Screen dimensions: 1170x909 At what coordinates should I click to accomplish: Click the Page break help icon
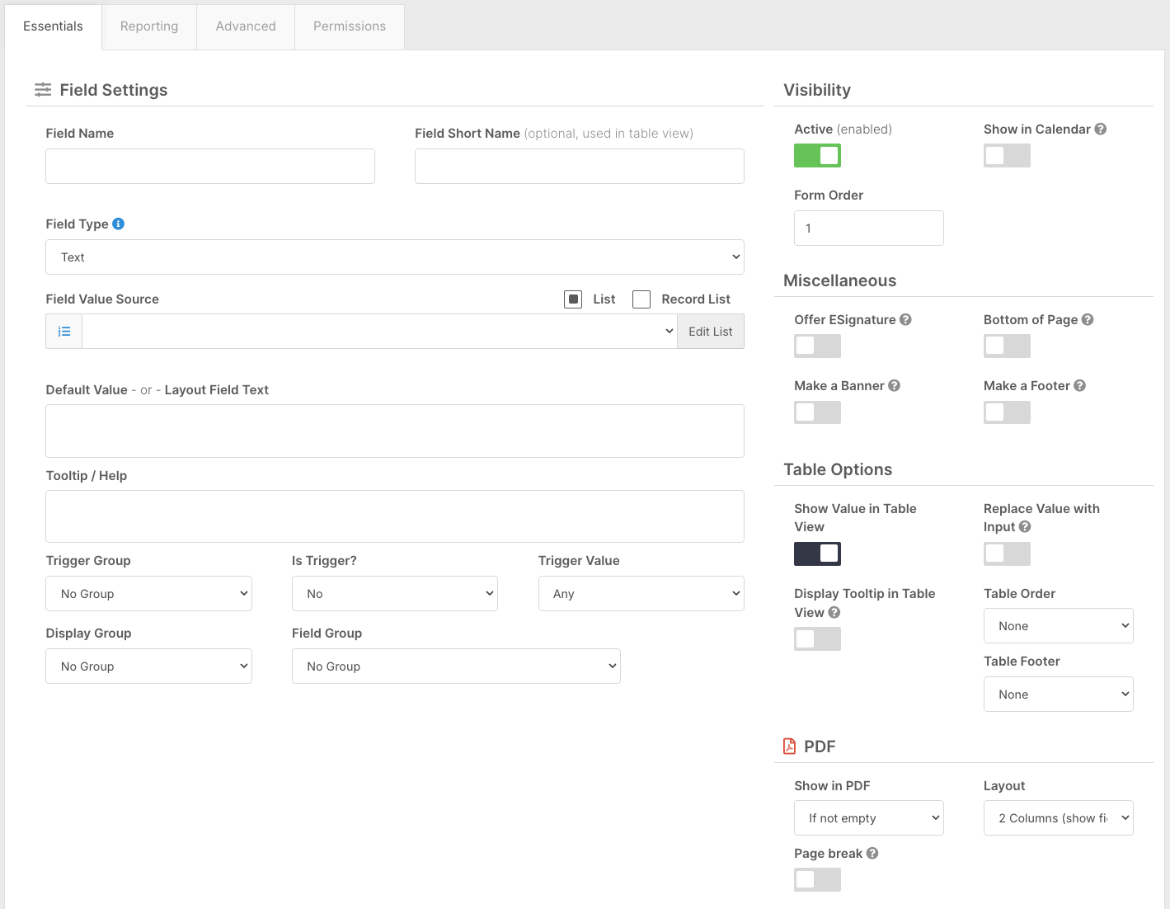tap(872, 853)
